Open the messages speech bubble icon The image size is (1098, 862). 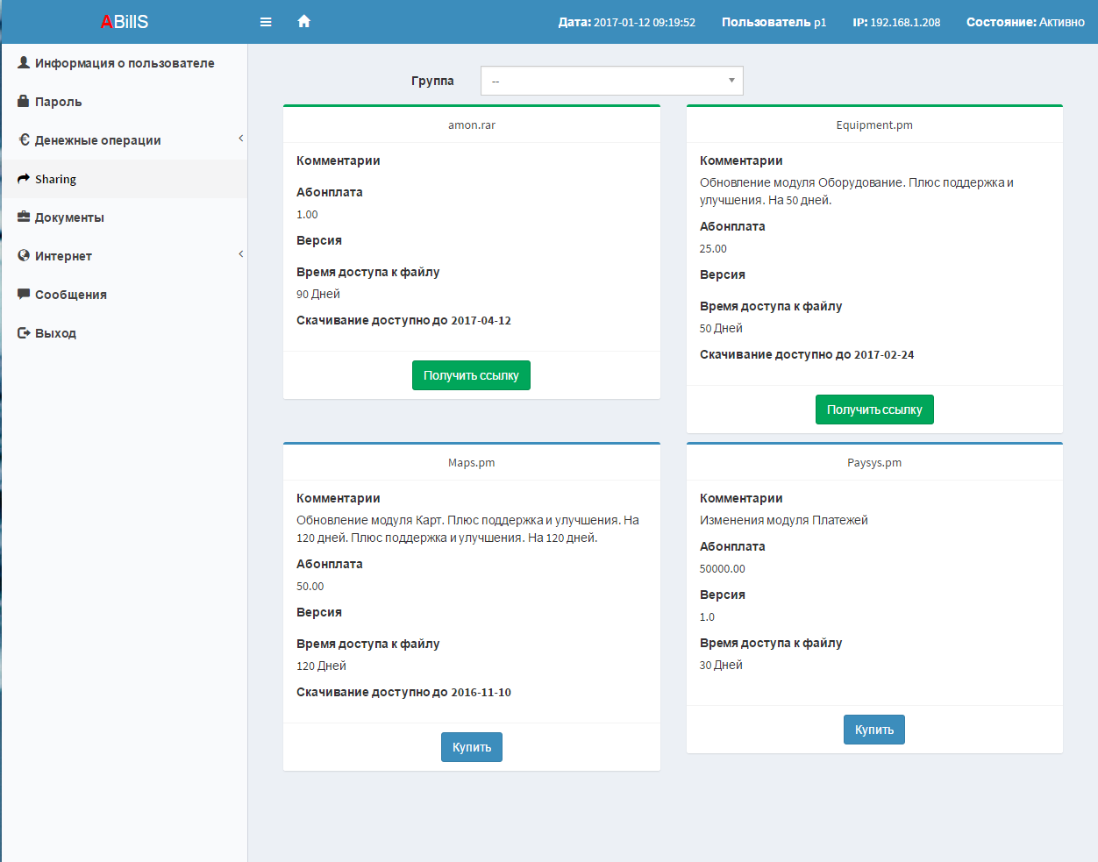24,294
